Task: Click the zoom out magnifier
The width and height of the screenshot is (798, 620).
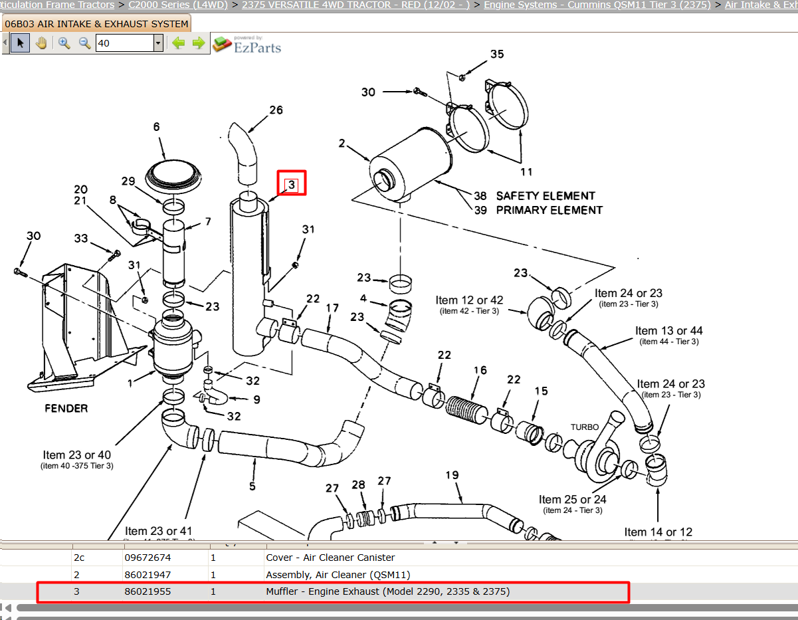Action: pos(84,43)
